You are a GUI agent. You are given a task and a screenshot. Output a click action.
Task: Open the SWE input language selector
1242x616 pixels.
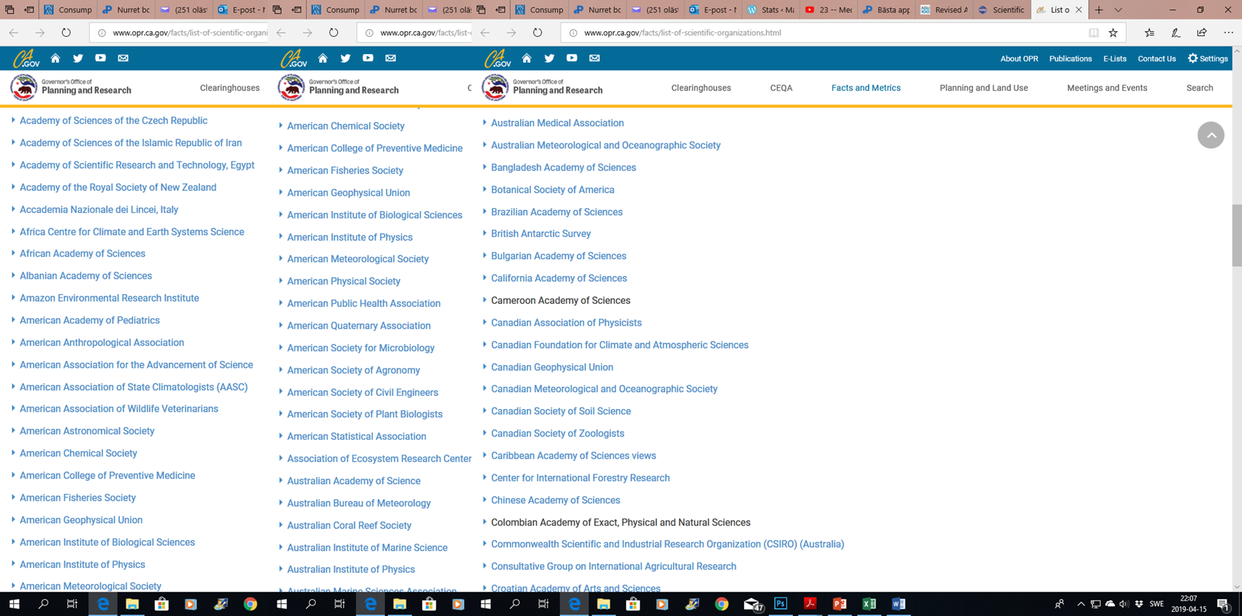(x=1156, y=604)
